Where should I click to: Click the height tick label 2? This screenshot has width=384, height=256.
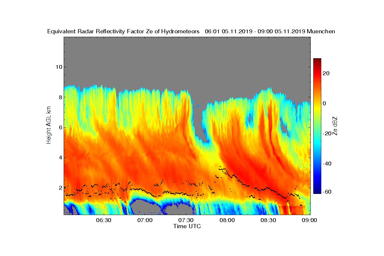(60, 188)
